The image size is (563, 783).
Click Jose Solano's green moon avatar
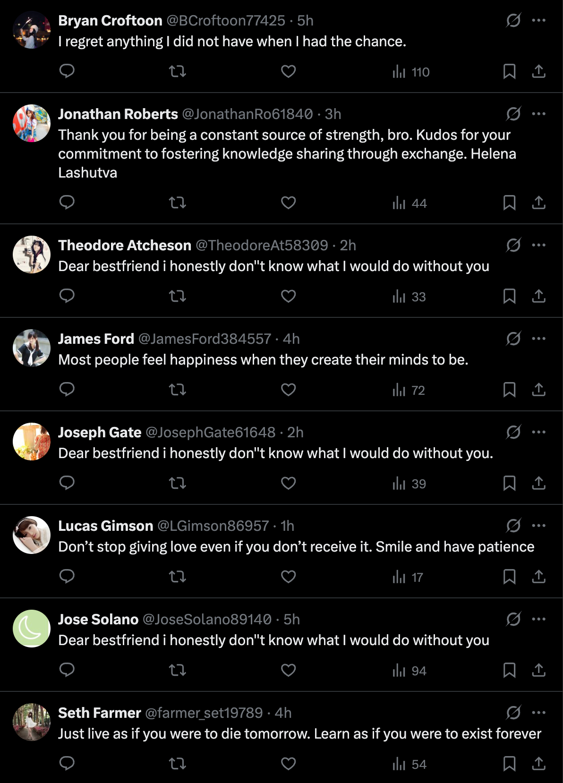[32, 629]
